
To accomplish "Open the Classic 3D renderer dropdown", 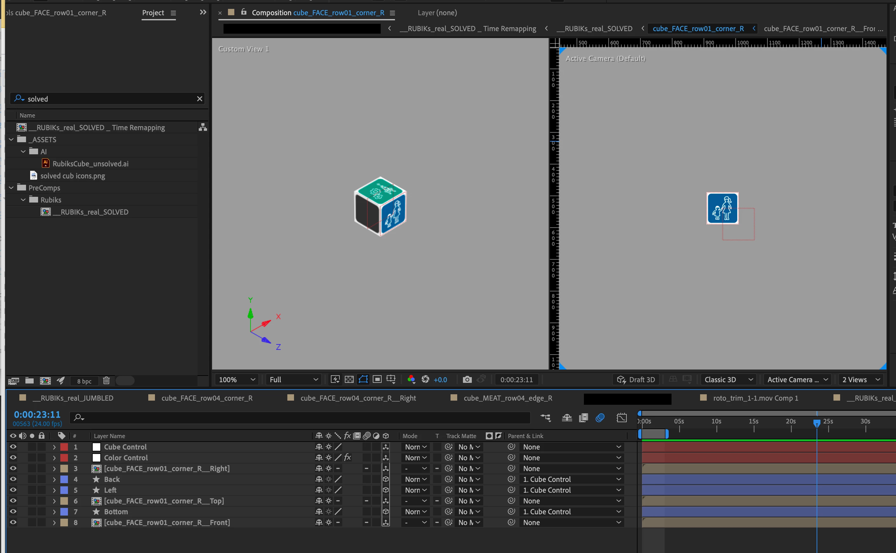I will click(x=728, y=379).
